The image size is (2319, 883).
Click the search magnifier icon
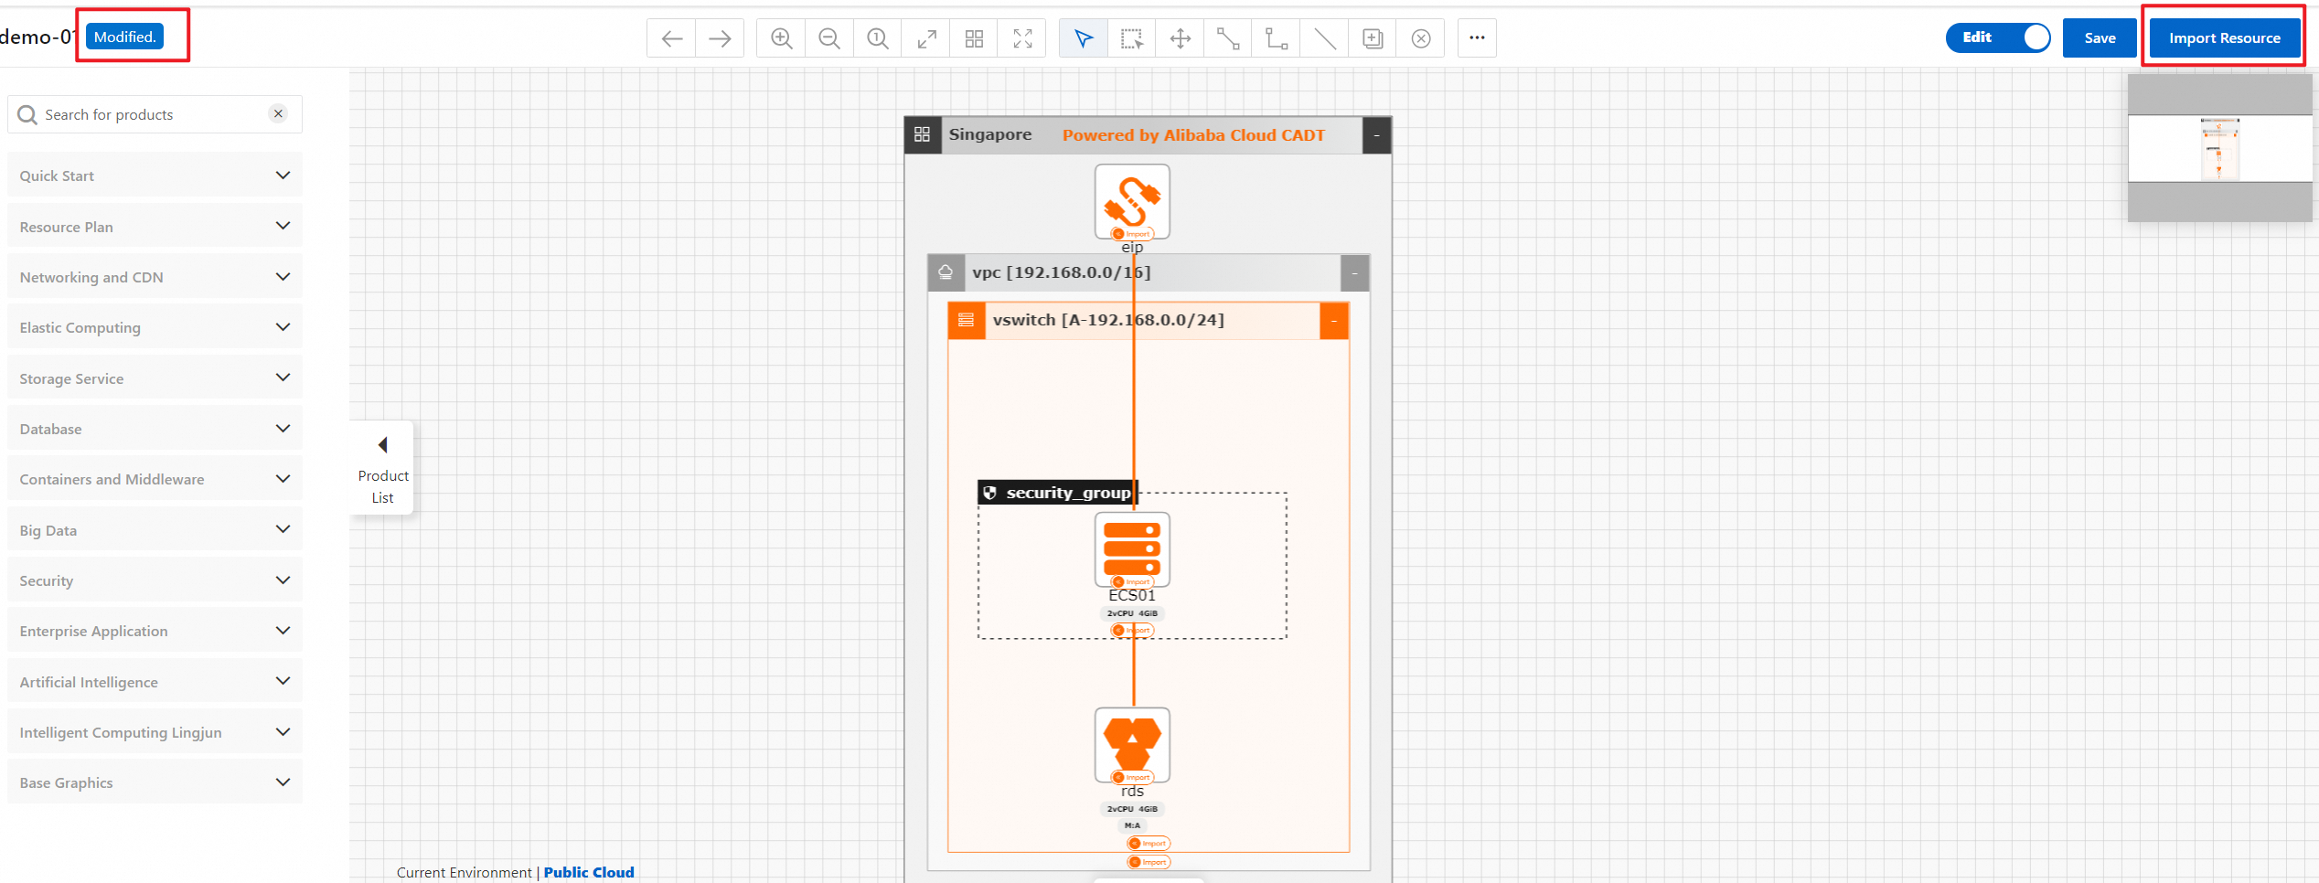click(x=27, y=115)
